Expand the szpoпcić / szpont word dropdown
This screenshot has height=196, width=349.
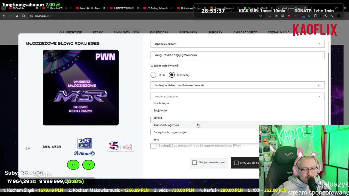237,44
